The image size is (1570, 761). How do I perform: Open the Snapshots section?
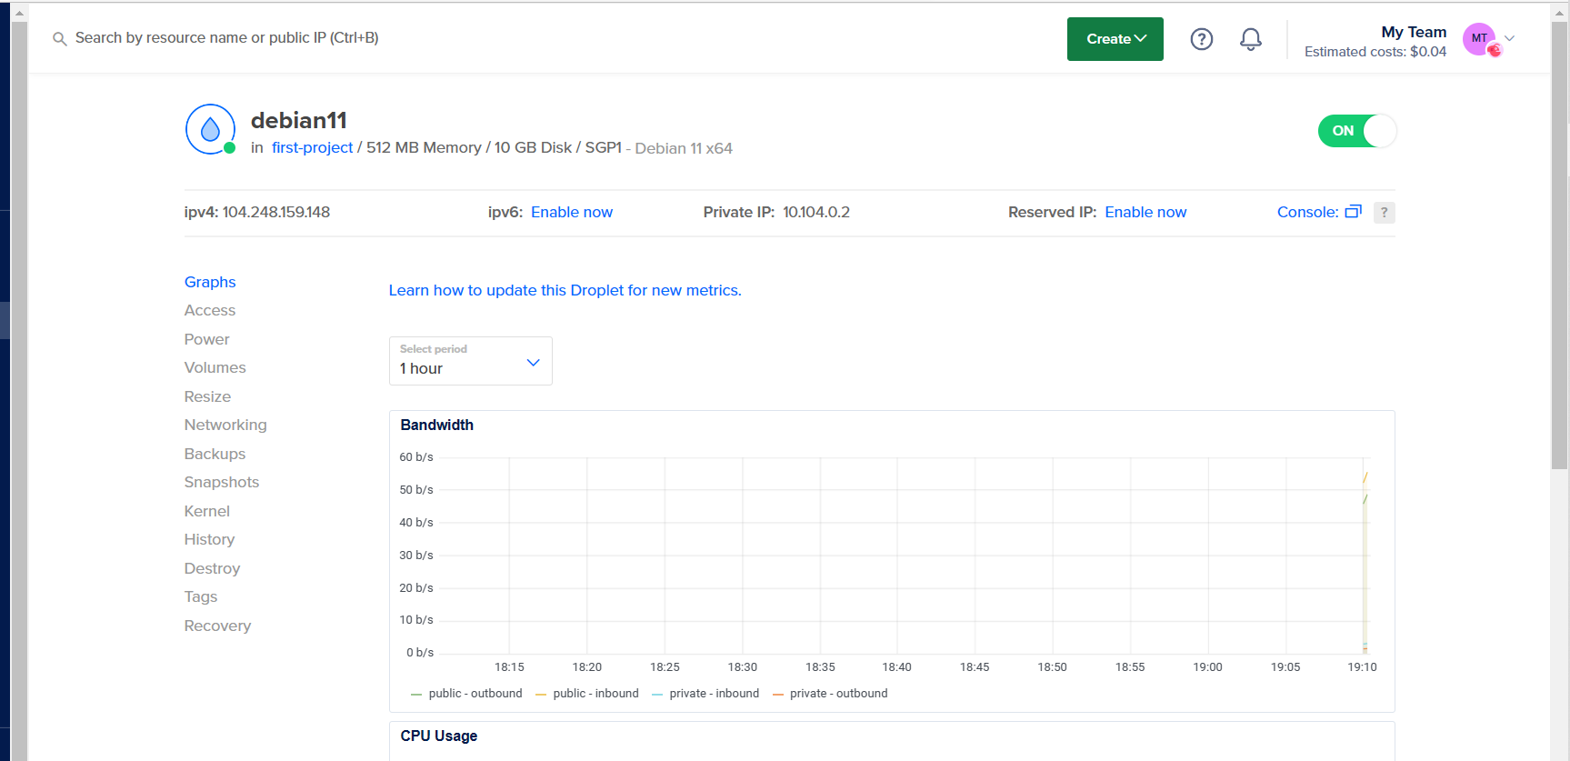(x=222, y=482)
